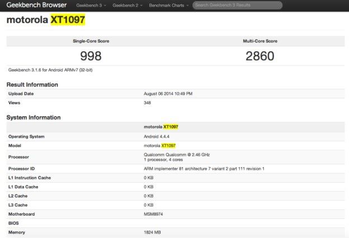Select the L1 Instruction Cache 0 KB value
This screenshot has width=349, height=238.
148,178
